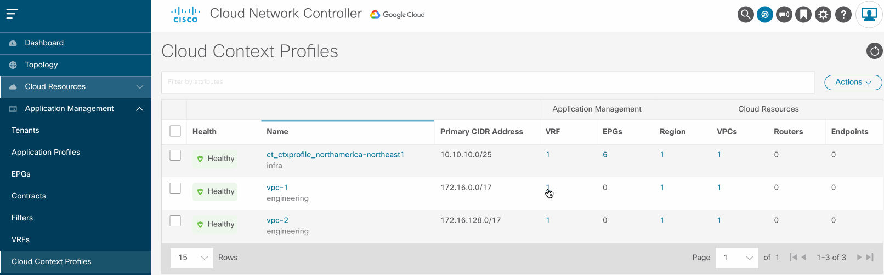Click the bookmark icon in header
This screenshot has width=884, height=275.
pyautogui.click(x=803, y=15)
